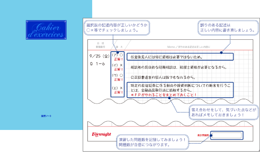
Task: Click the 9/25 (金) date entry
Action: click(100, 56)
